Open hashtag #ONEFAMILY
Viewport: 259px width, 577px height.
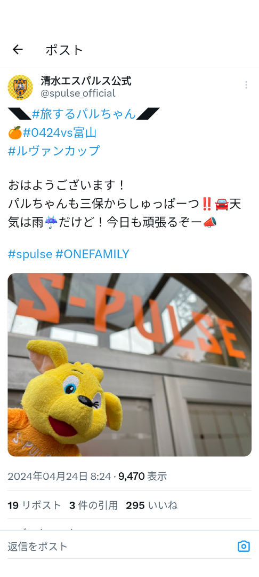coord(92,254)
